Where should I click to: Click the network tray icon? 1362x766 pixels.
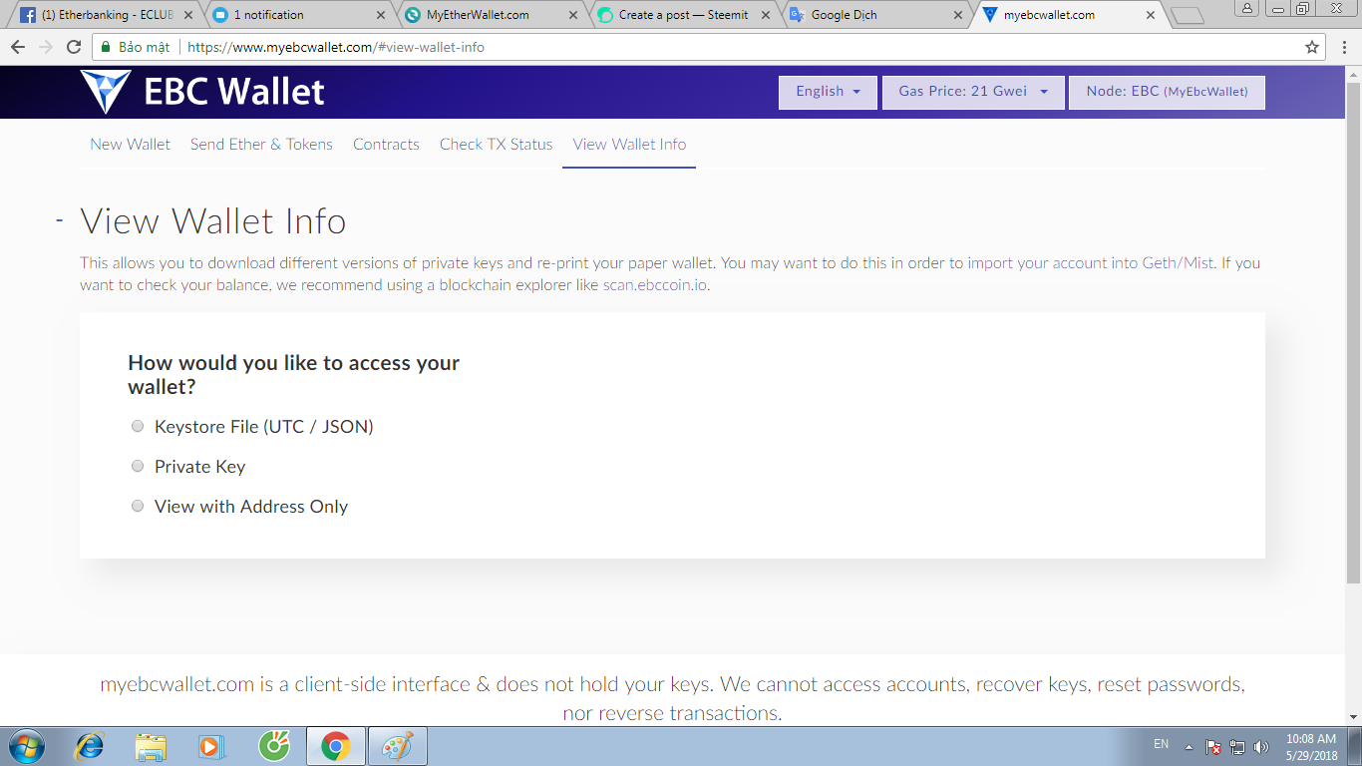tap(1237, 747)
